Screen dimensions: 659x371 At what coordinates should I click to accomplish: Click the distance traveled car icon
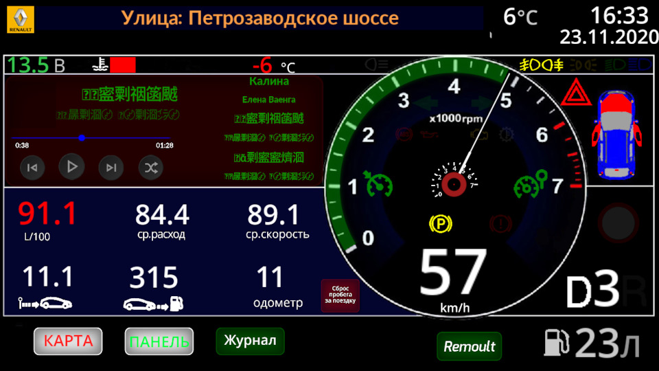pos(45,303)
